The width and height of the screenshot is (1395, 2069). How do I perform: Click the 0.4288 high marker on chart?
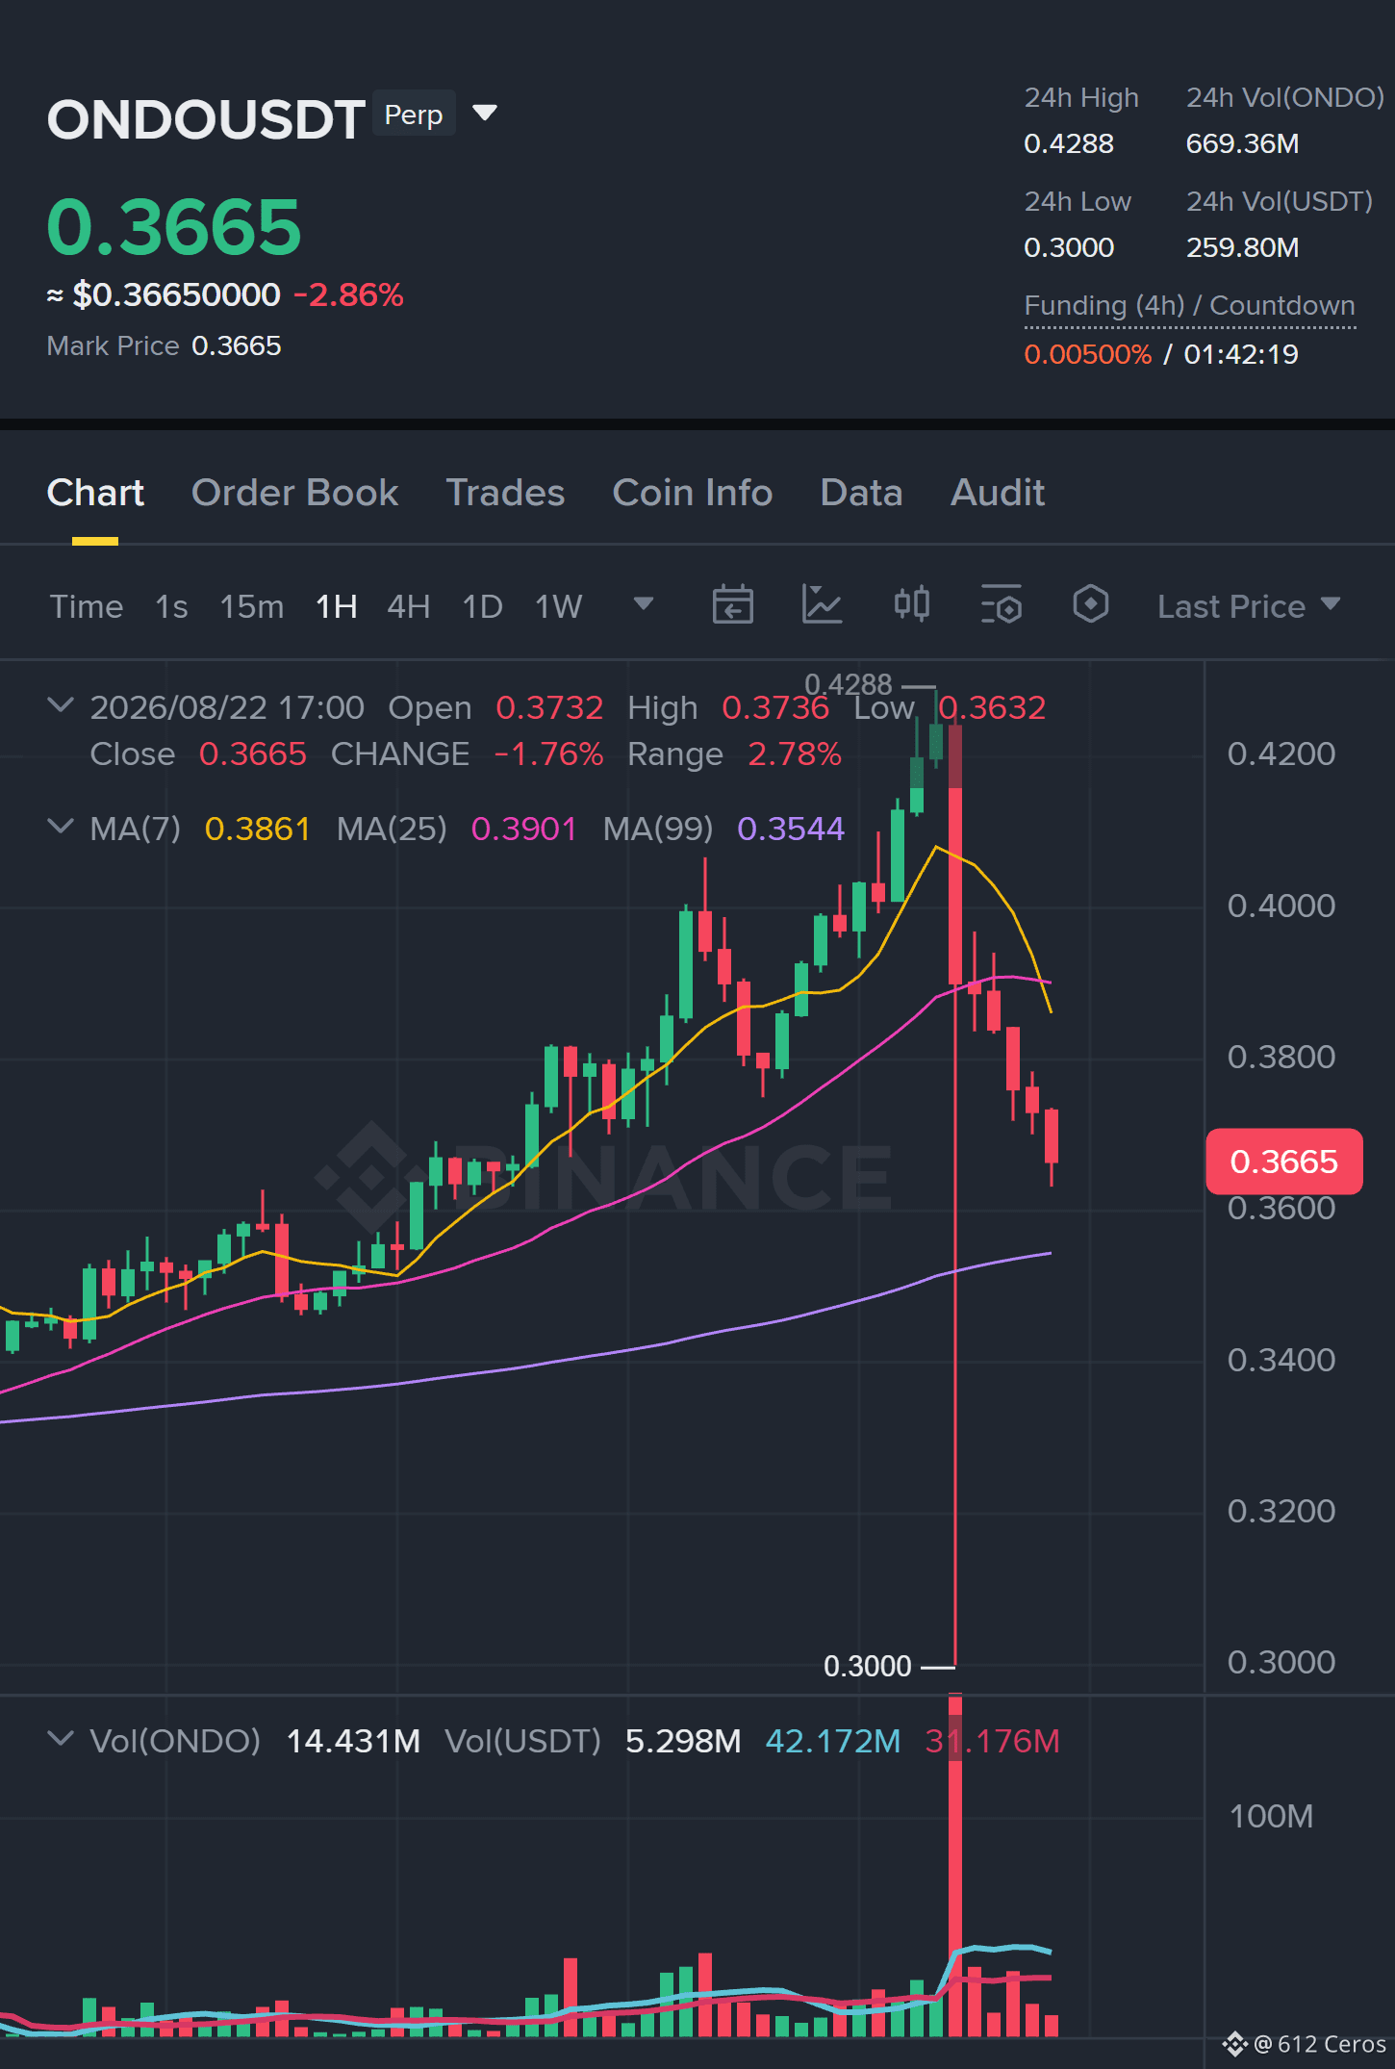point(849,684)
